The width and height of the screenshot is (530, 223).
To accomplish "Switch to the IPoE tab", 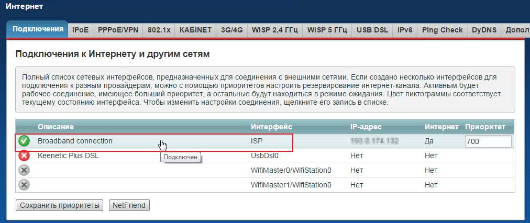I will tap(81, 30).
